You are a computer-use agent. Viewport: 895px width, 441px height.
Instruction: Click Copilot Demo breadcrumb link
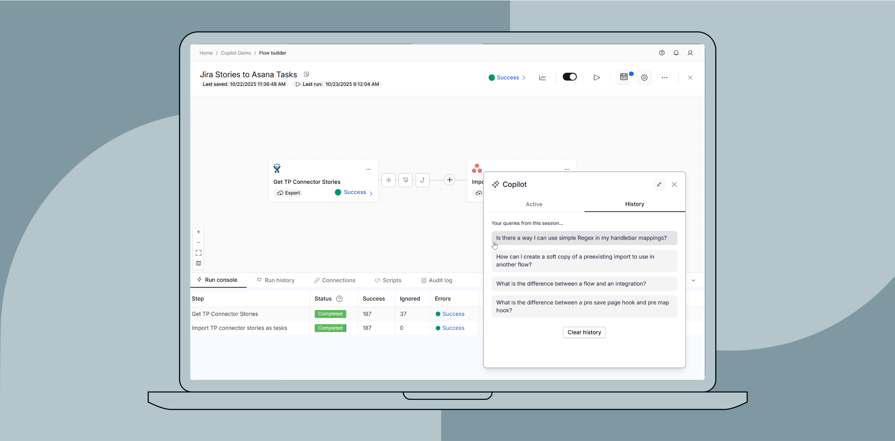tap(236, 53)
